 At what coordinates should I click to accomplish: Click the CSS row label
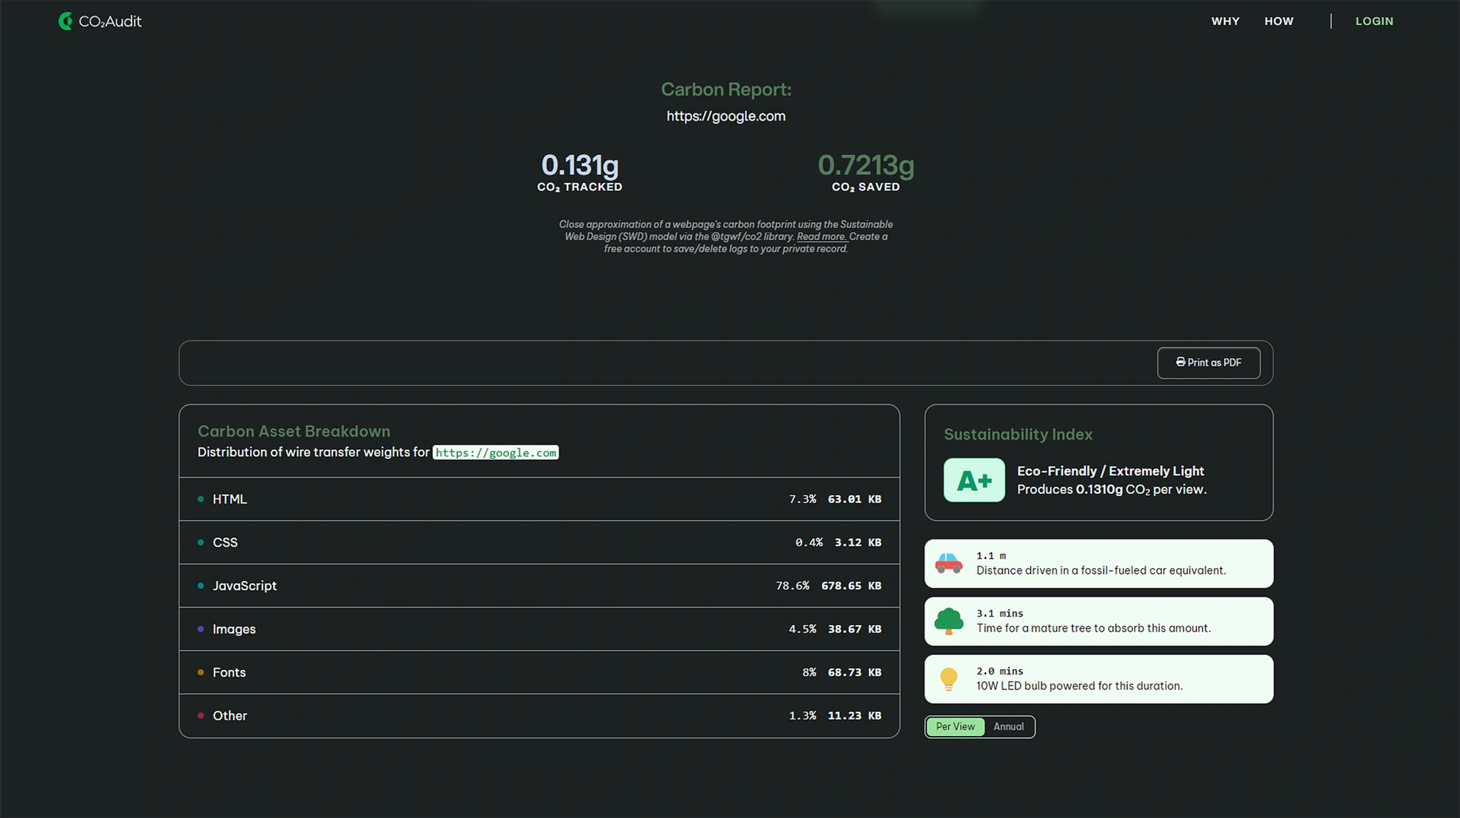pyautogui.click(x=225, y=542)
